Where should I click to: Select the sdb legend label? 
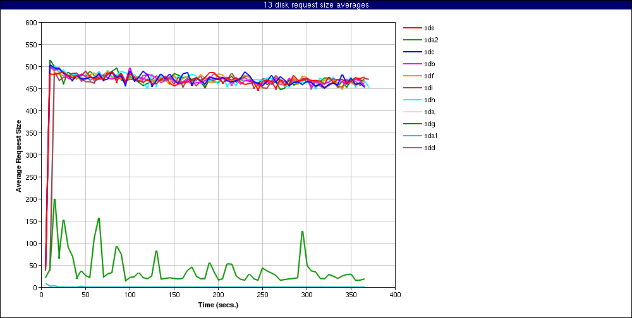(x=429, y=64)
